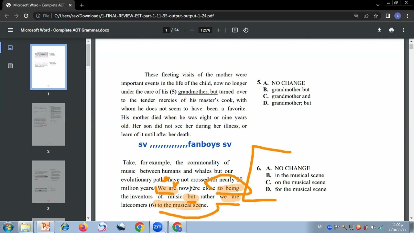Click the 125% zoom level field
This screenshot has height=233, width=414.
coord(205,30)
